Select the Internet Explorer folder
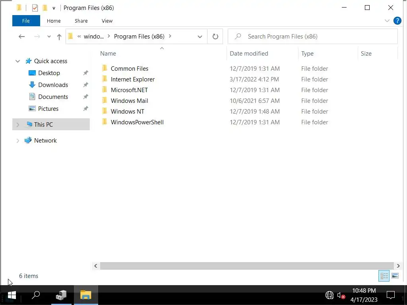Viewport: 407px width, 305px height. tap(133, 79)
